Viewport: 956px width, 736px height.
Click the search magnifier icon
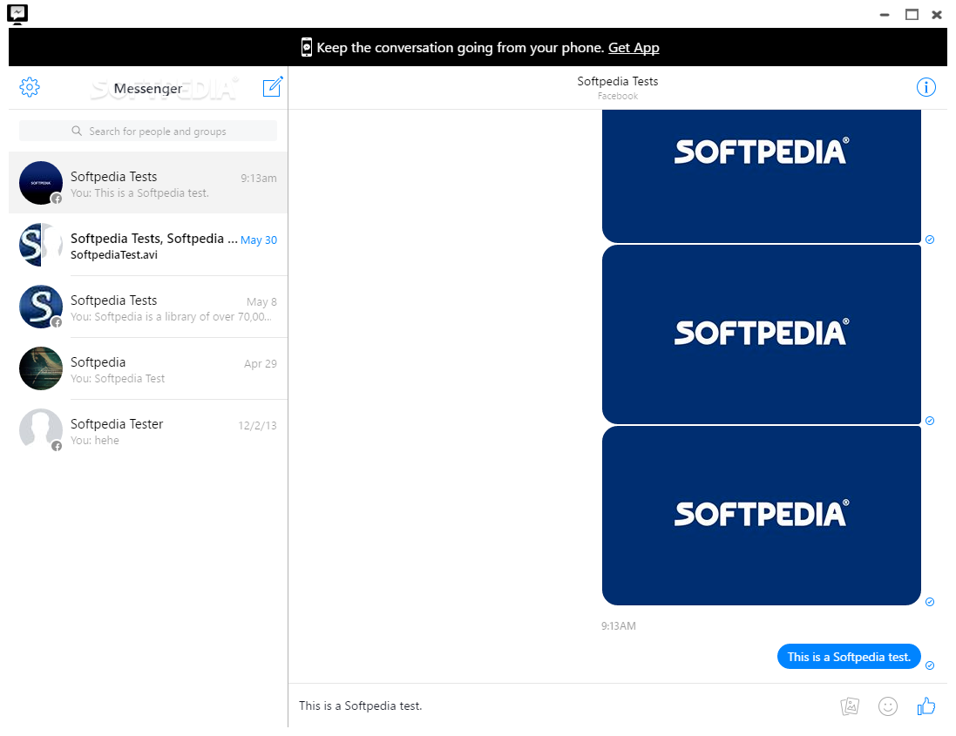(x=76, y=131)
